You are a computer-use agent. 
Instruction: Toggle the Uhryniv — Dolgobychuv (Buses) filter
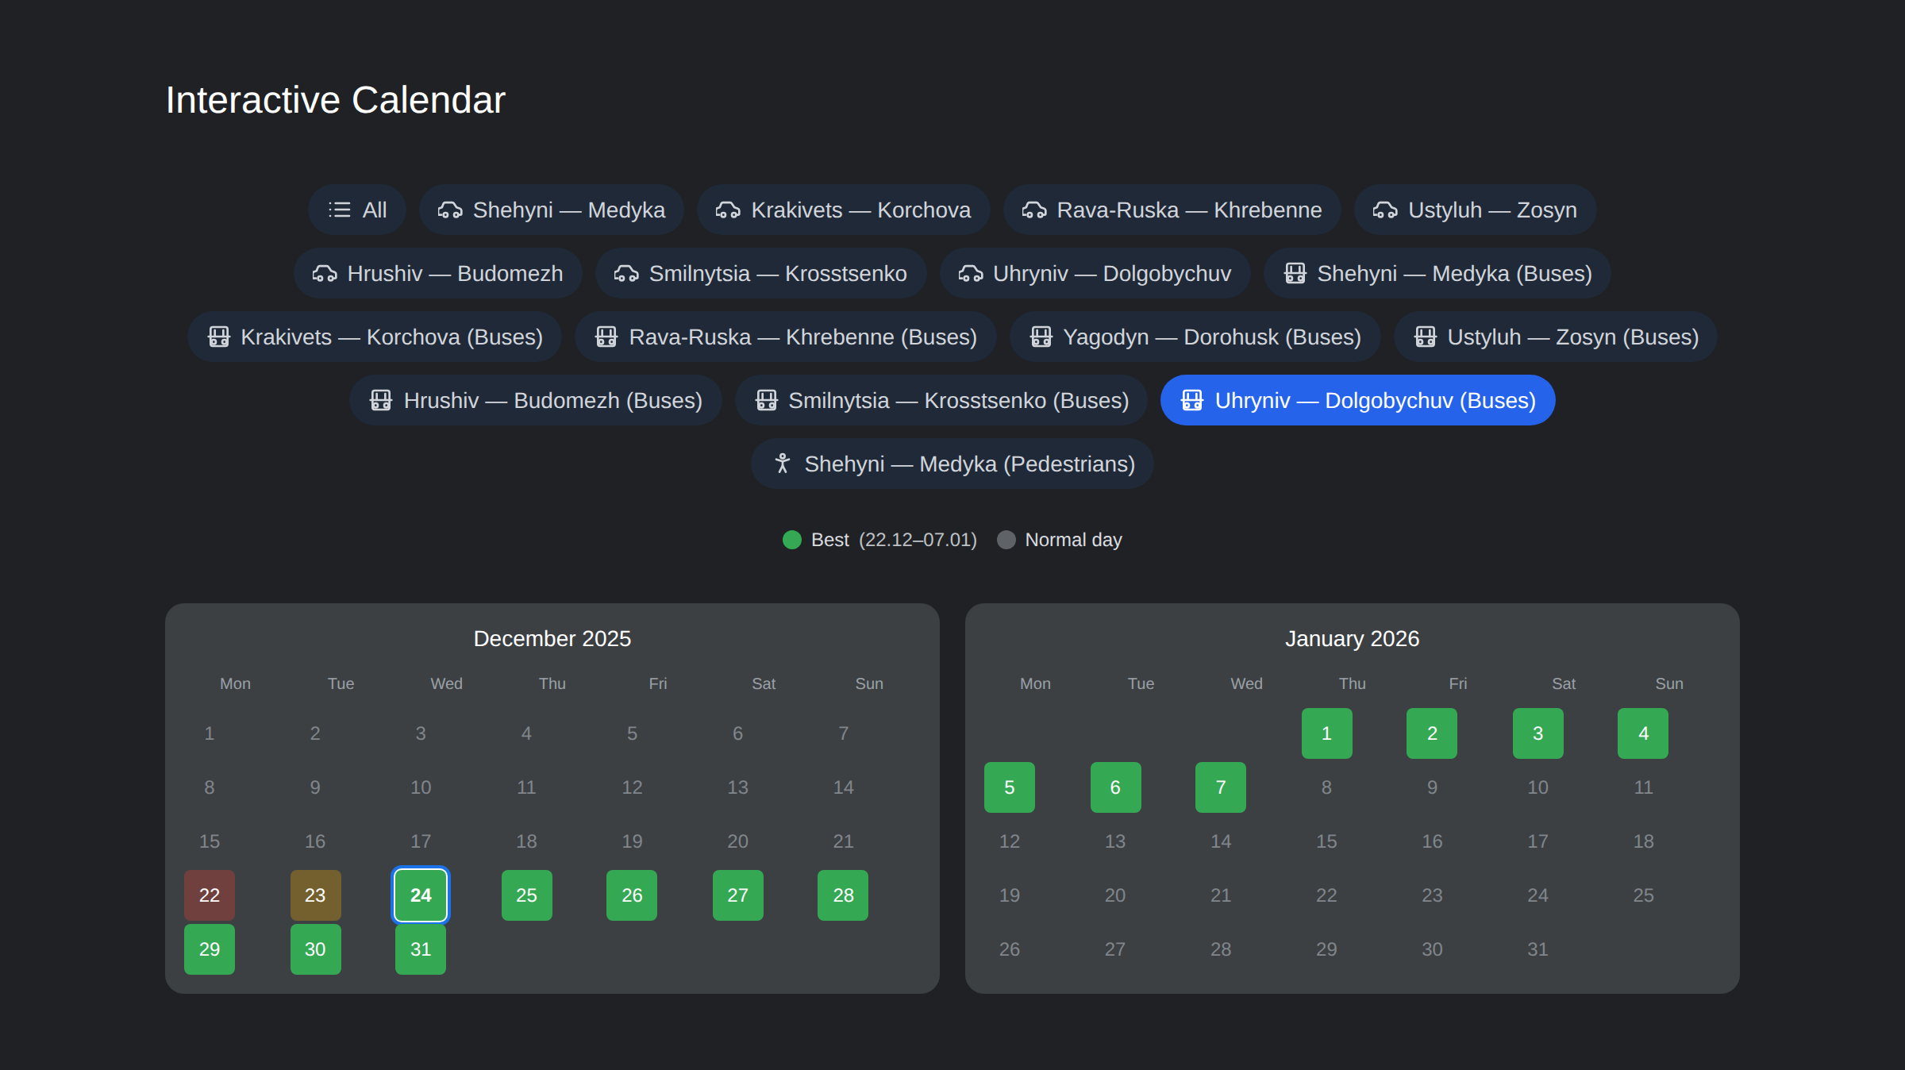click(x=1357, y=400)
